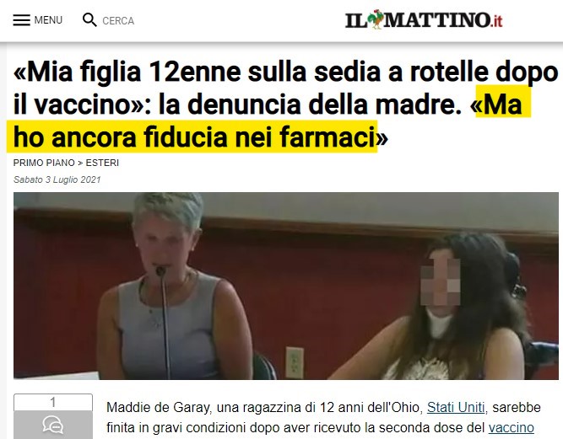Screen dimensions: 563x439
Task: Open the hamburger menu icon
Action: (22, 20)
